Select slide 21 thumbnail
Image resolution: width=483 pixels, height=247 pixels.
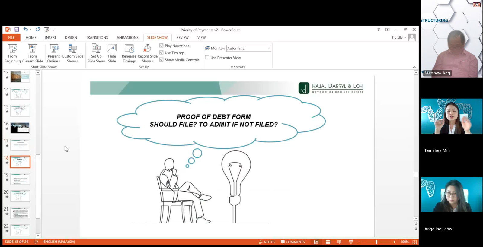point(20,213)
